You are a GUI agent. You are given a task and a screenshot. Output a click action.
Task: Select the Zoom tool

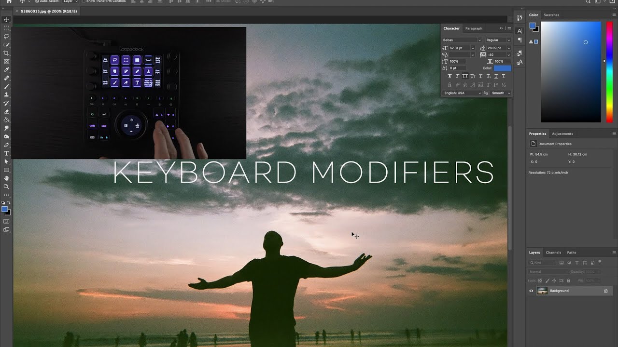pyautogui.click(x=7, y=187)
